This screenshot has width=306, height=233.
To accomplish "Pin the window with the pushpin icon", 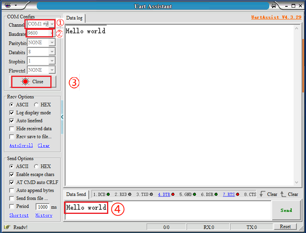I will point(274,6).
